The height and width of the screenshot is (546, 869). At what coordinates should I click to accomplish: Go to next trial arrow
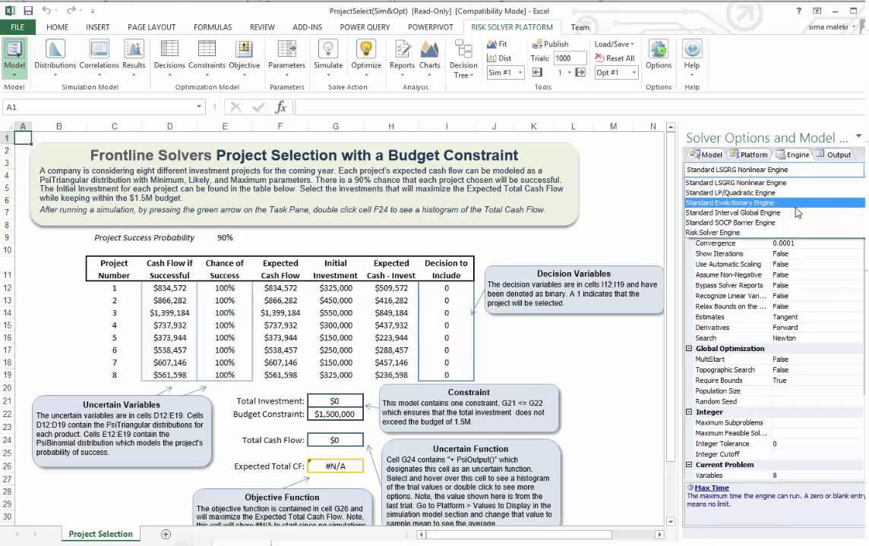coord(580,73)
